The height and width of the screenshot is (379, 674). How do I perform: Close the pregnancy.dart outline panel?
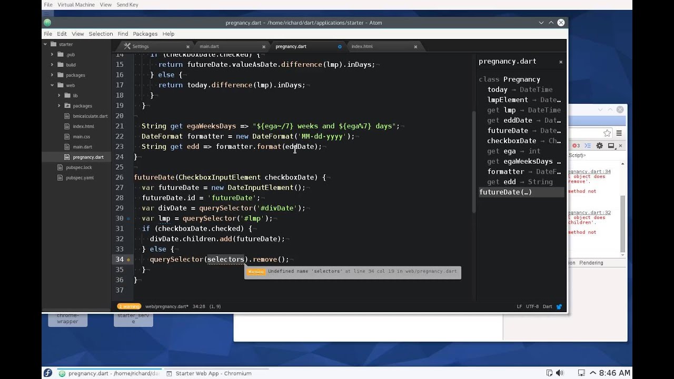pyautogui.click(x=561, y=62)
